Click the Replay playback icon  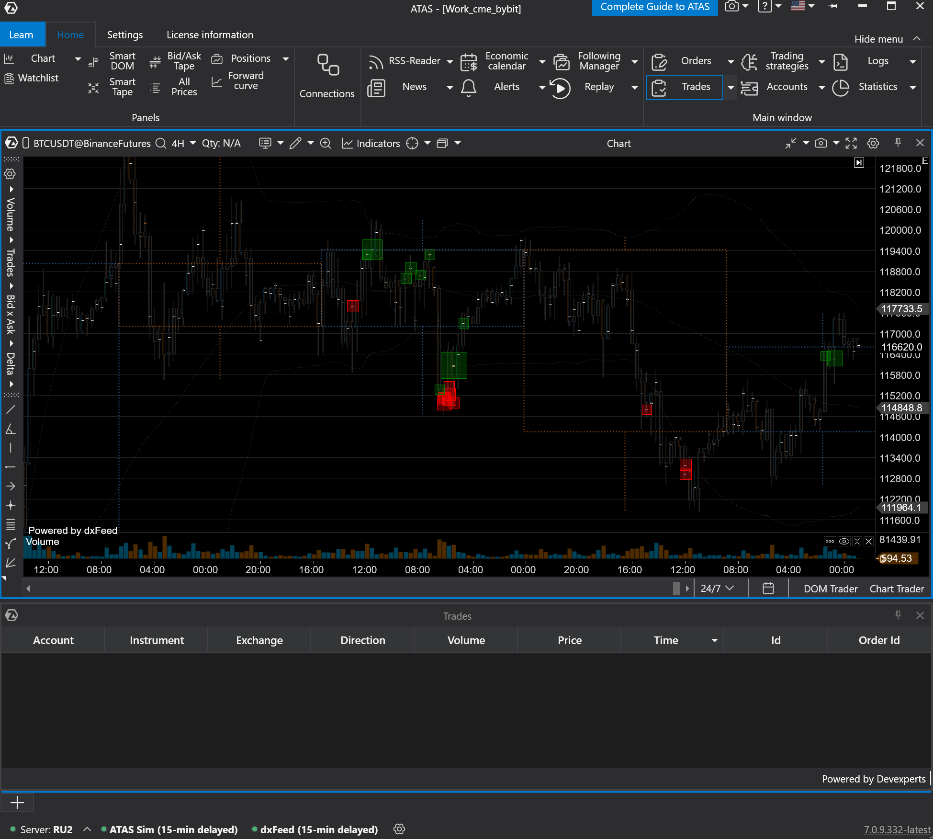[560, 88]
